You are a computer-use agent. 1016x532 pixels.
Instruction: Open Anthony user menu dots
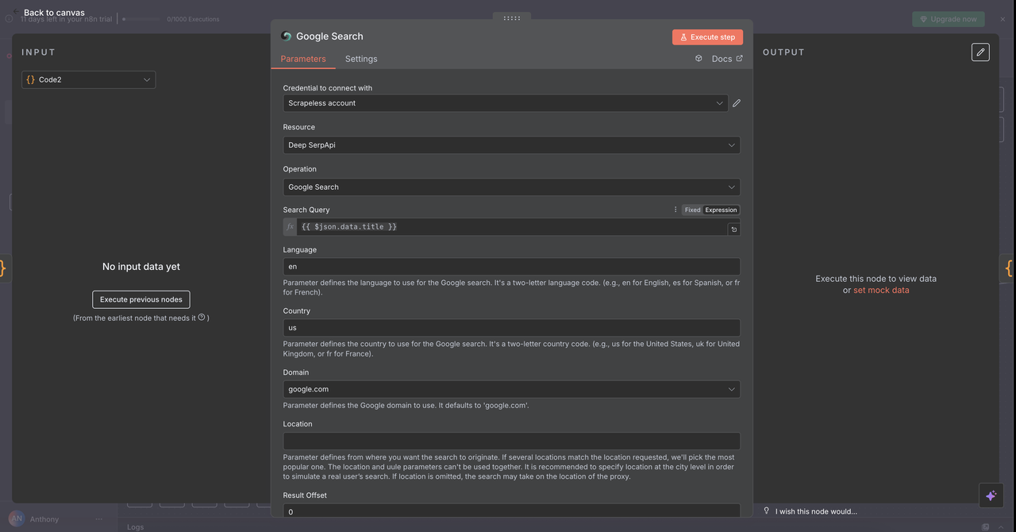coord(99,519)
